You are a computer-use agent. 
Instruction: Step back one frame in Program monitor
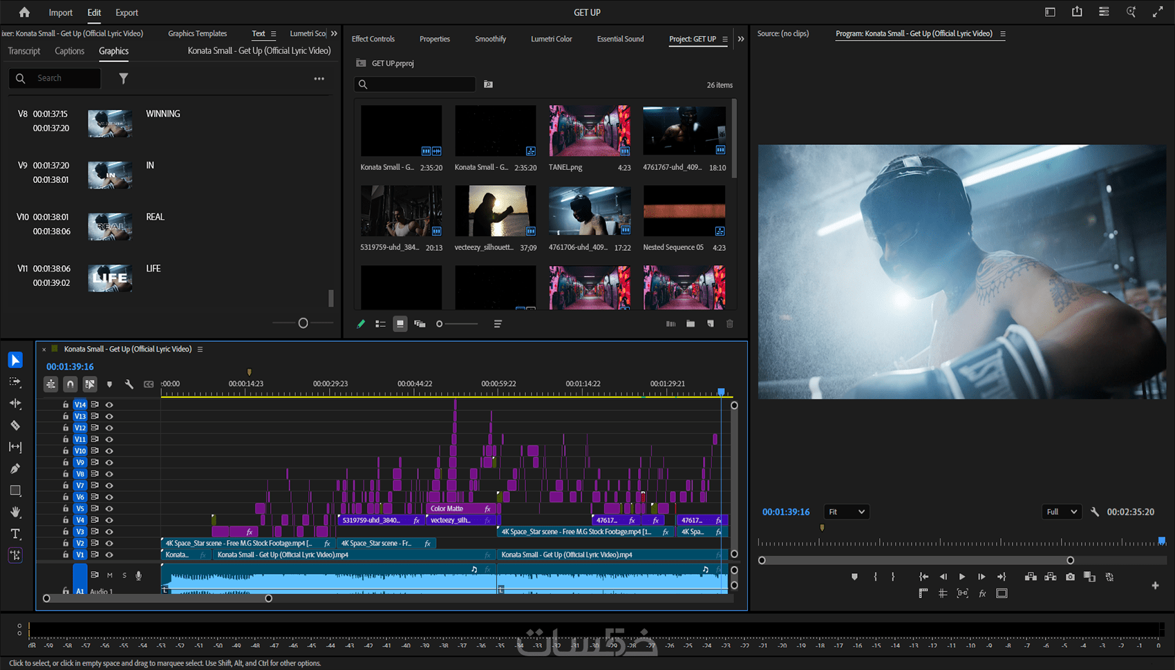tap(943, 577)
